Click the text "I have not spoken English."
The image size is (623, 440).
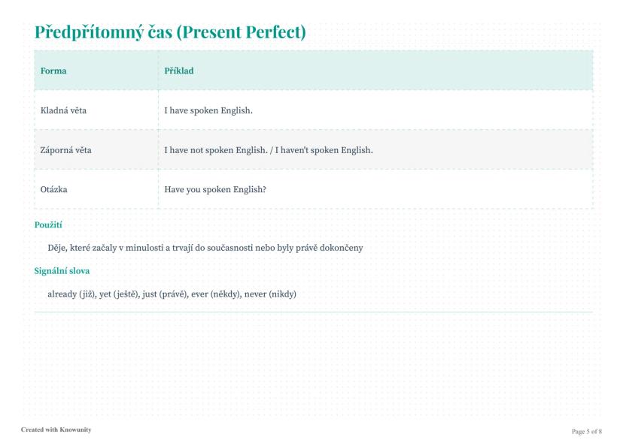coord(212,150)
